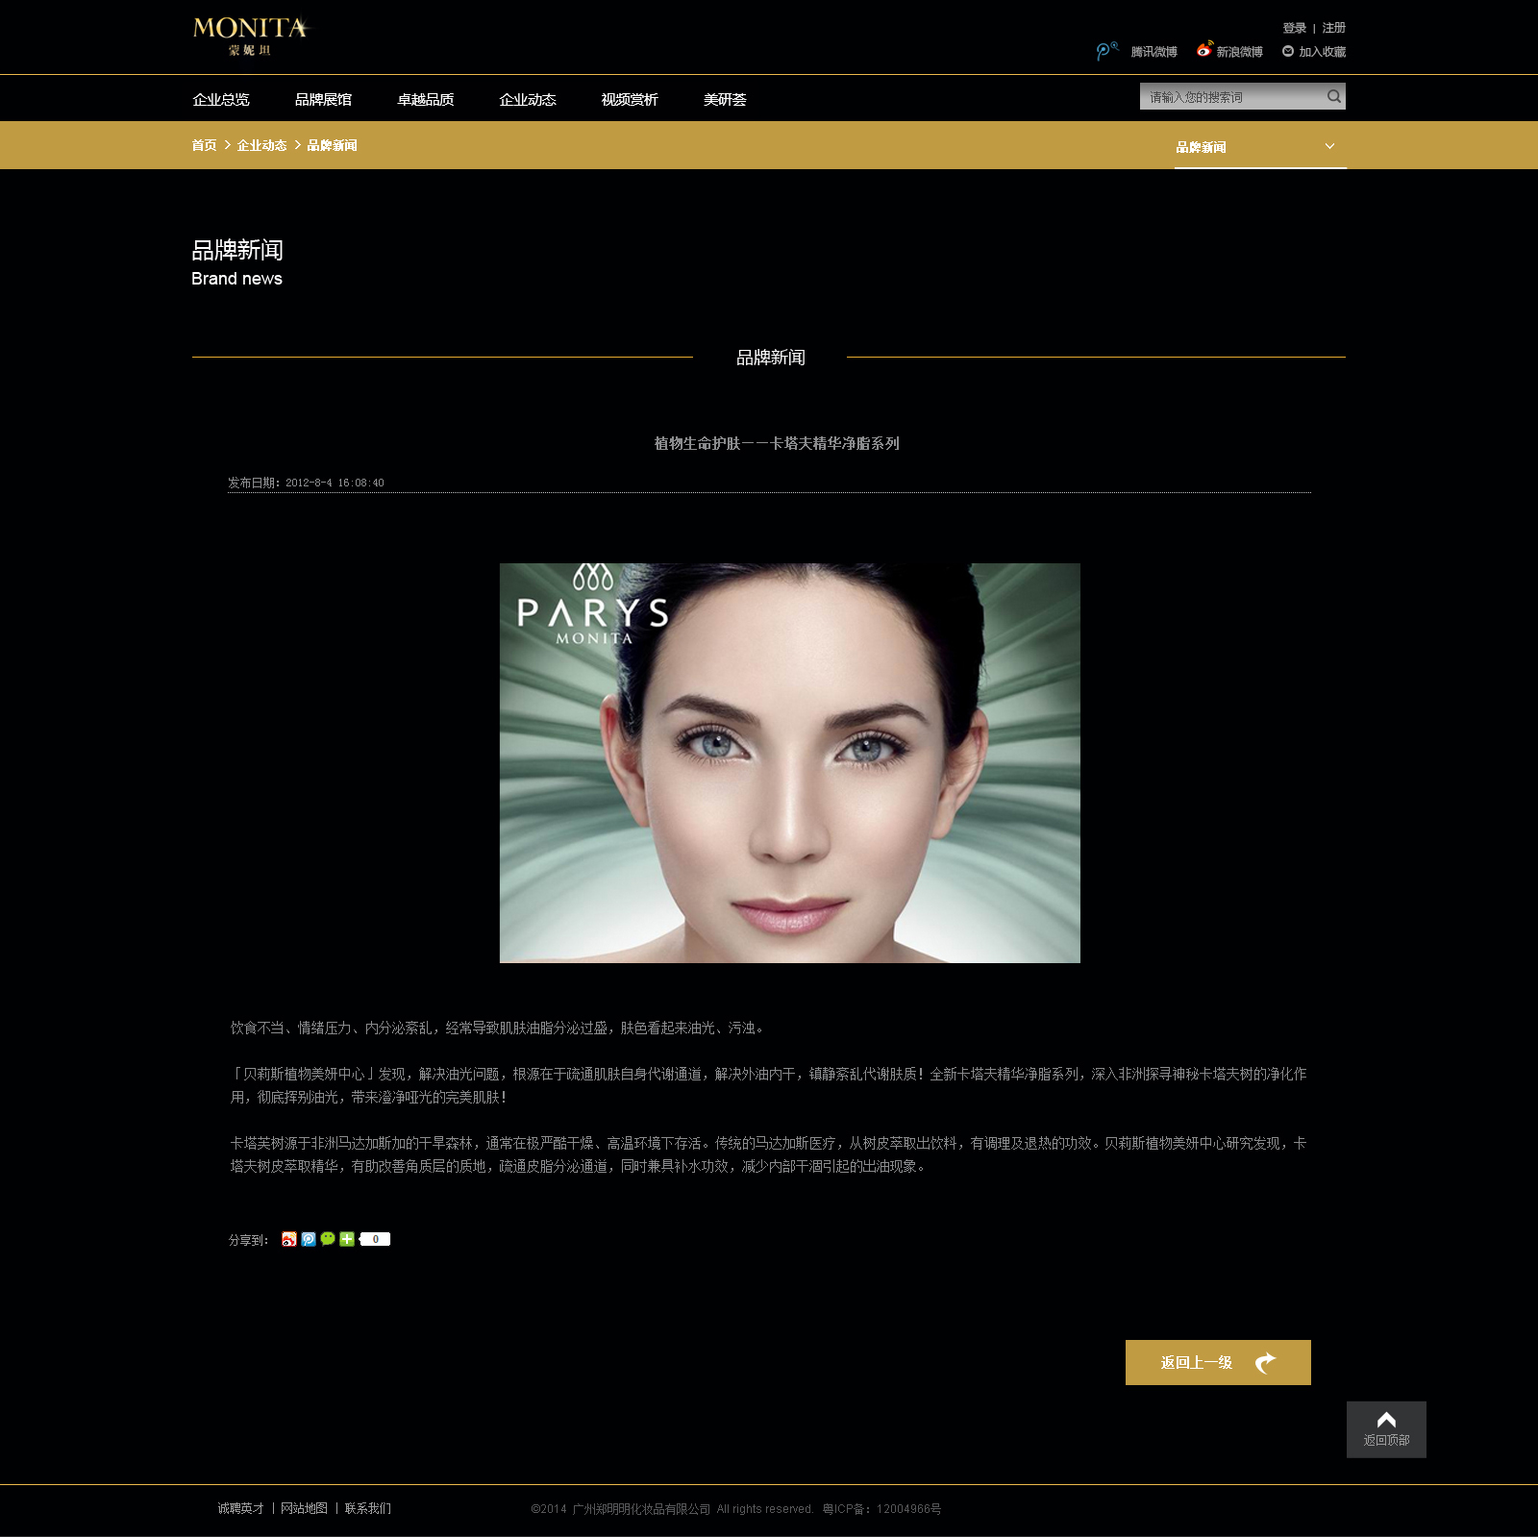Go to 首页 in breadcrumb

[204, 145]
